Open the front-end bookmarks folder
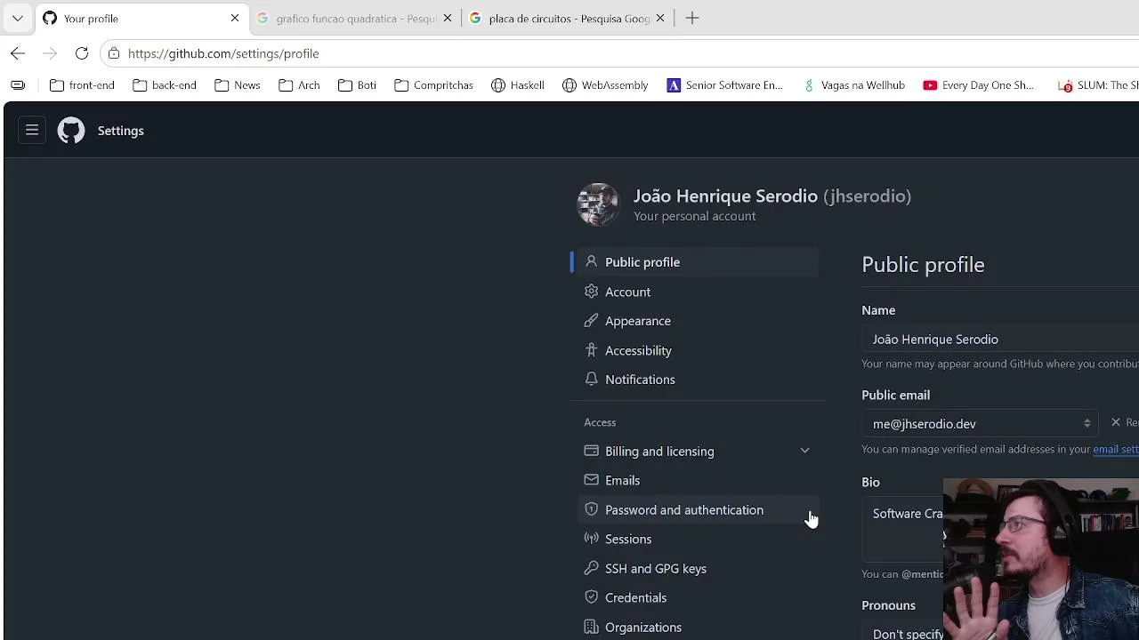Image resolution: width=1139 pixels, height=640 pixels. pos(83,85)
